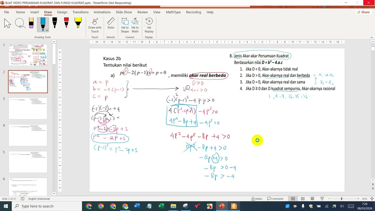
Task: Open the MathType tab
Action: (x=173, y=12)
